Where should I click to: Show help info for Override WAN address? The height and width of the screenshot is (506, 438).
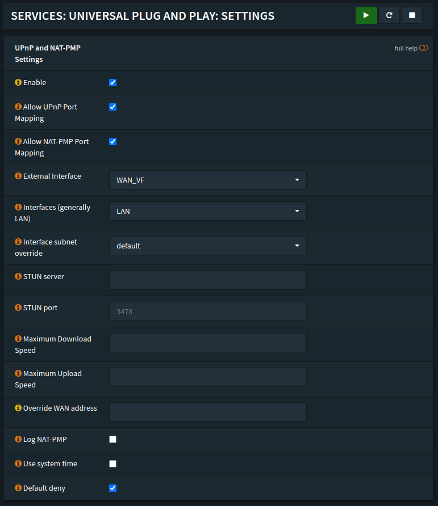click(x=18, y=407)
